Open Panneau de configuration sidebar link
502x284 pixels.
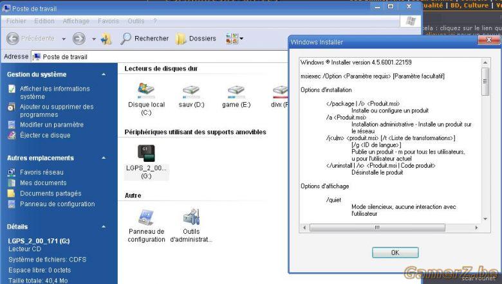point(57,204)
